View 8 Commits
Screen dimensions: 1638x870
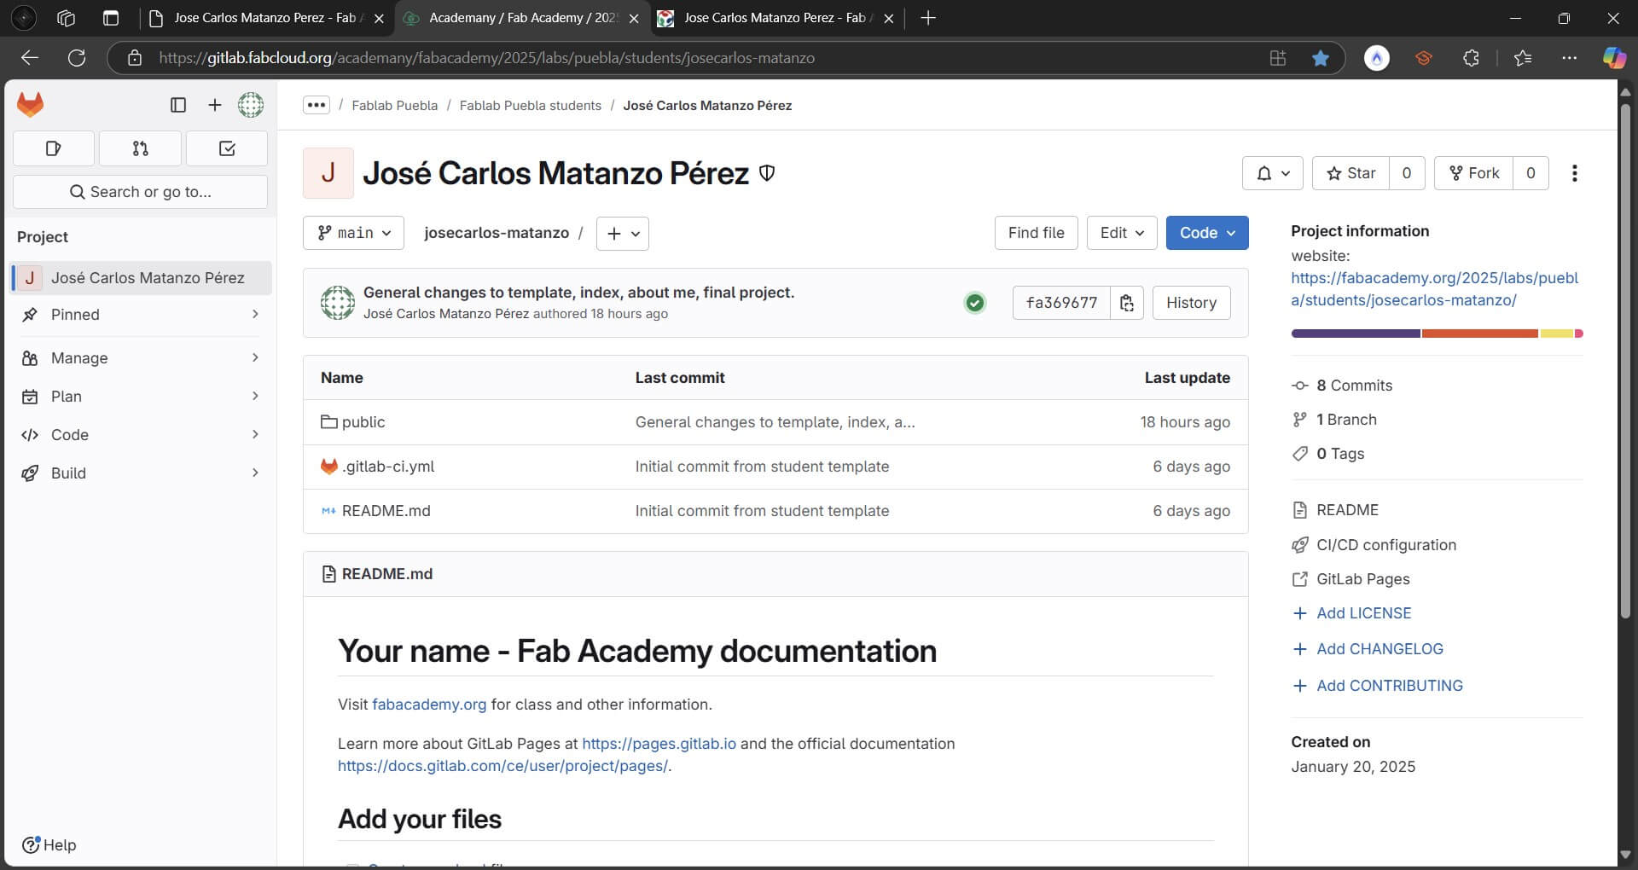1354,386
